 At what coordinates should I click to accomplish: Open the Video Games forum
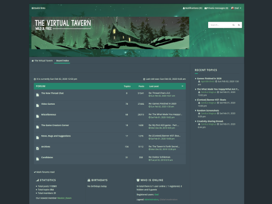pos(48,104)
